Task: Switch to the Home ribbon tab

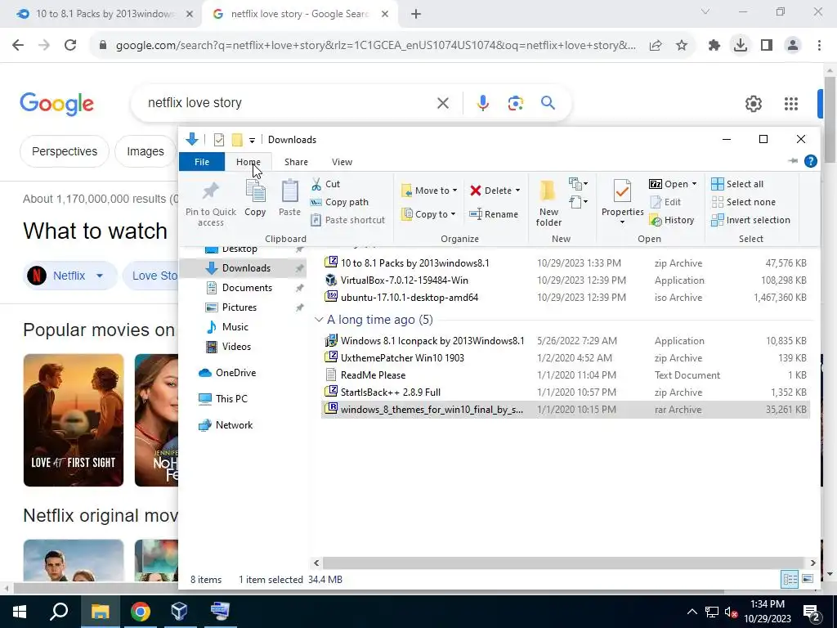Action: (248, 162)
